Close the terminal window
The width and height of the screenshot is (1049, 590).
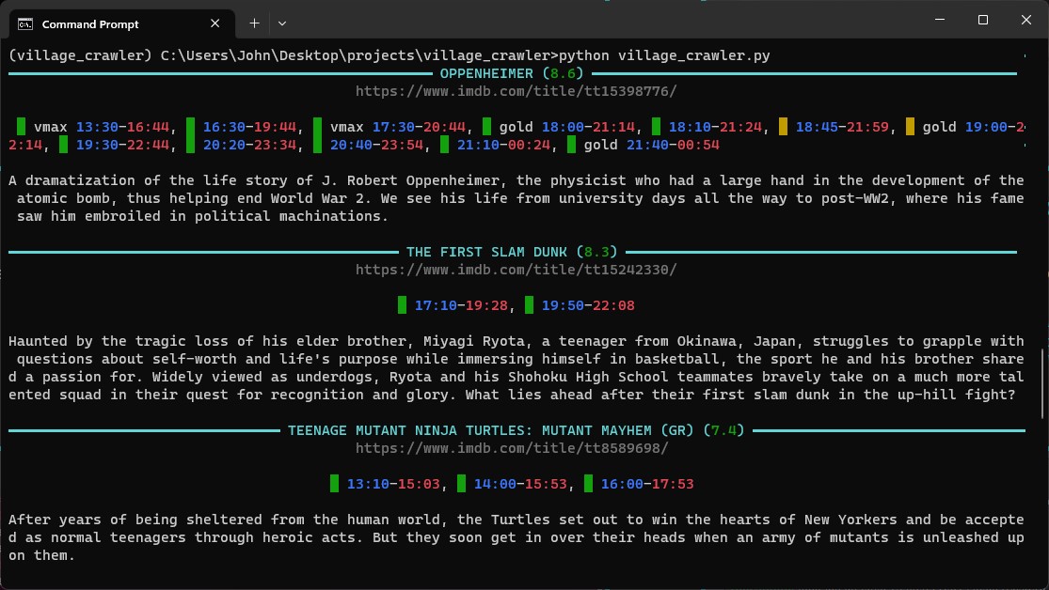1026,20
